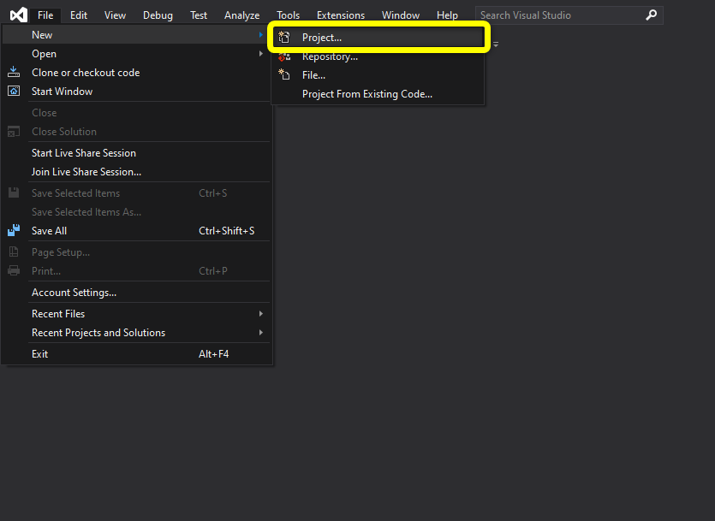
Task: Click the New File icon beside File...
Action: [286, 74]
